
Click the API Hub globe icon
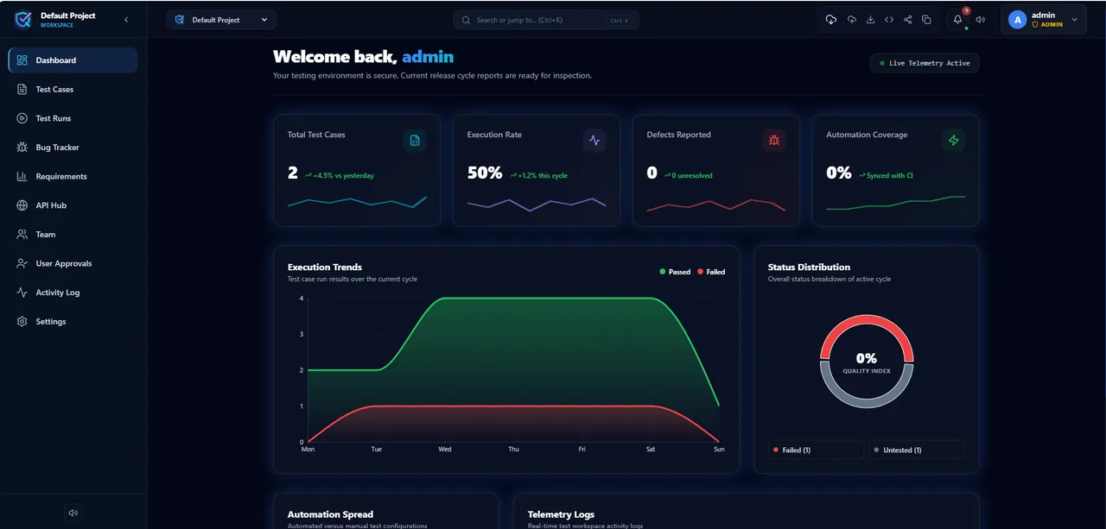(x=22, y=205)
